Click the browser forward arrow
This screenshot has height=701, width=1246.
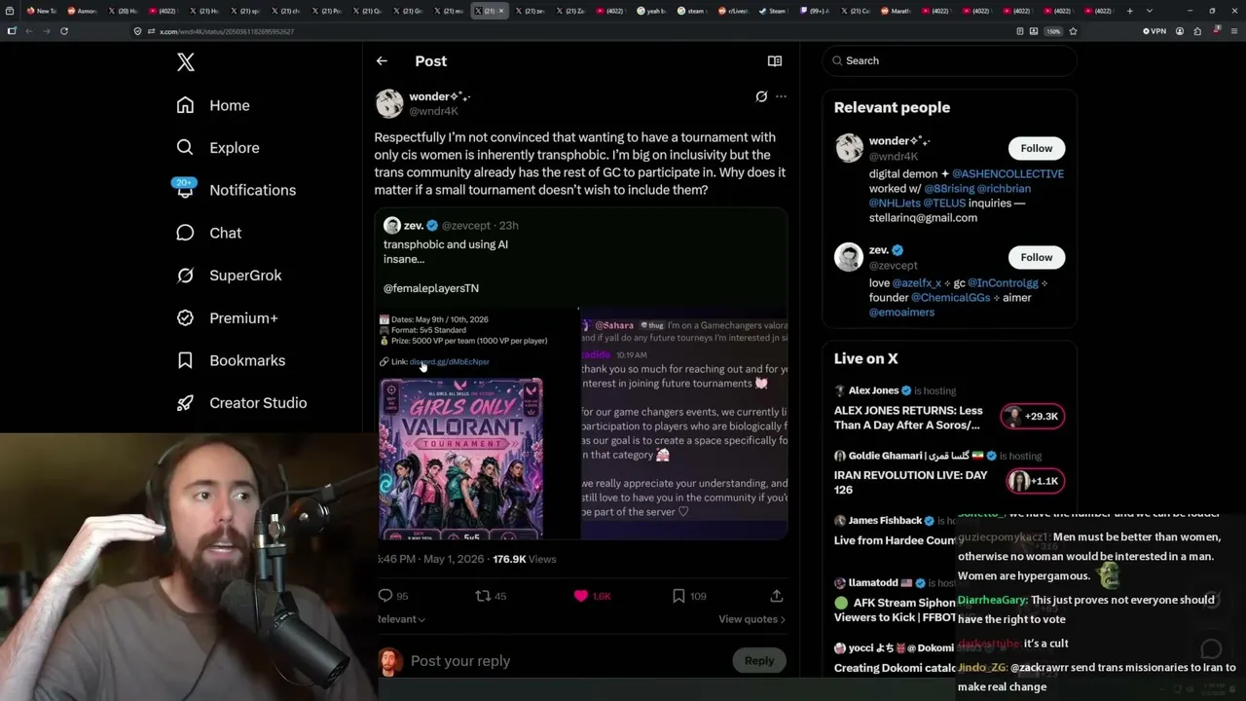(x=46, y=31)
